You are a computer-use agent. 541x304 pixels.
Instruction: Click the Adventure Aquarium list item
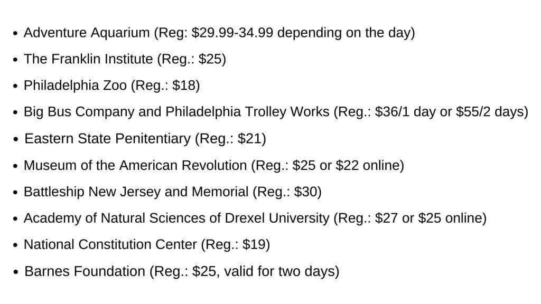click(87, 33)
